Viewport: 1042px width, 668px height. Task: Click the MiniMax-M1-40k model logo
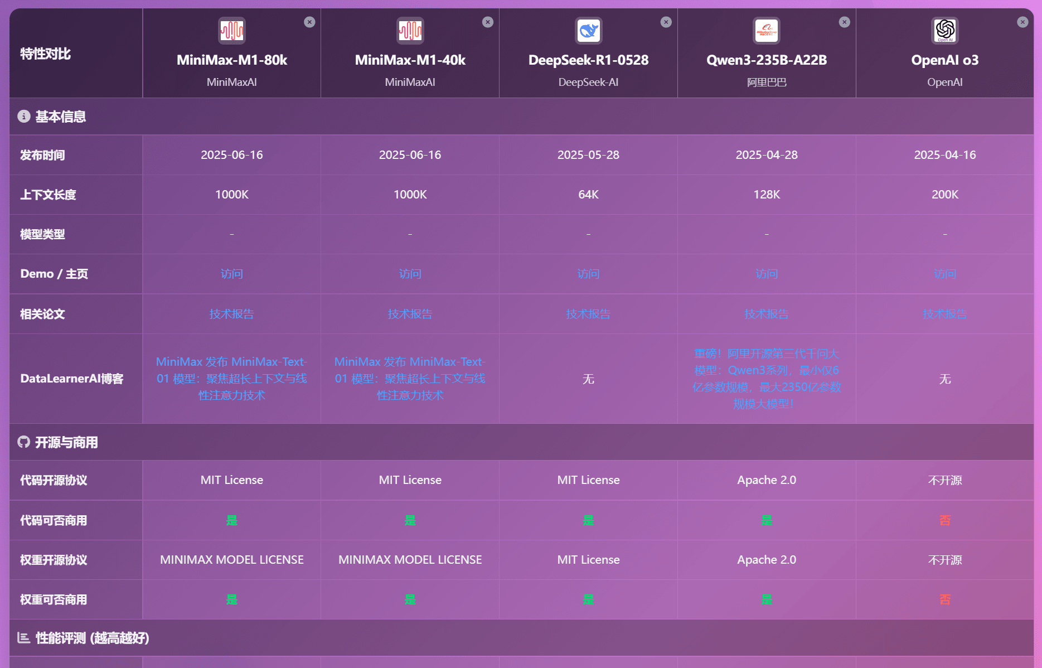[x=410, y=30]
